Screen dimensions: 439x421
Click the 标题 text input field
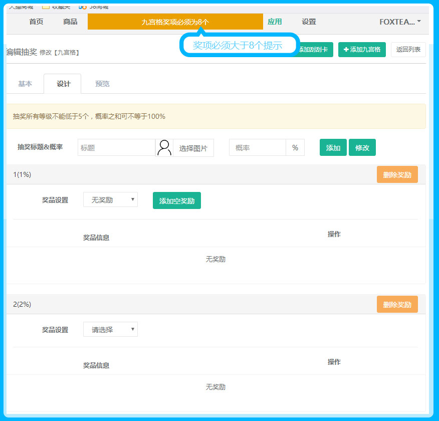pos(116,148)
